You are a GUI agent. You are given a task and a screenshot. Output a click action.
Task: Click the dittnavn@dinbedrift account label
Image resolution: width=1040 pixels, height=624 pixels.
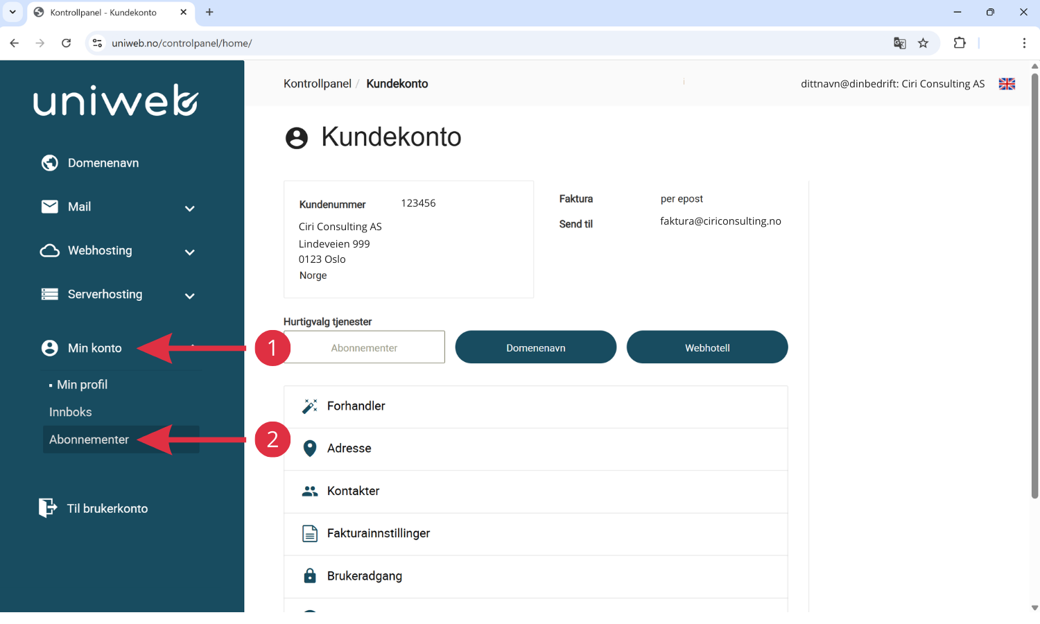coord(892,84)
